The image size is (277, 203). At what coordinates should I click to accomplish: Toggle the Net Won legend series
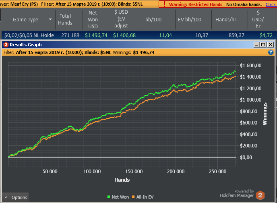(118, 197)
